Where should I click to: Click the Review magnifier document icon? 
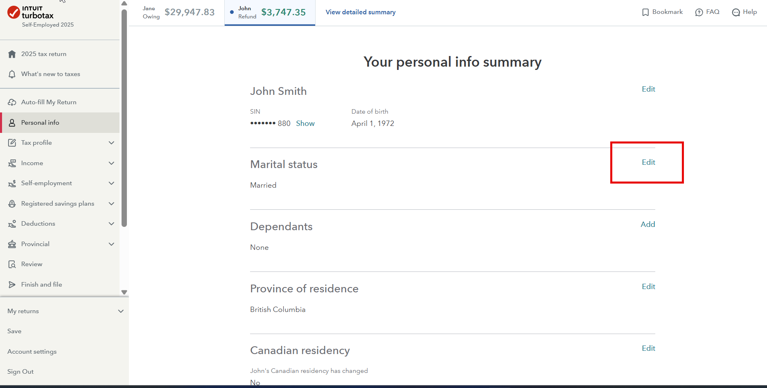(x=12, y=264)
